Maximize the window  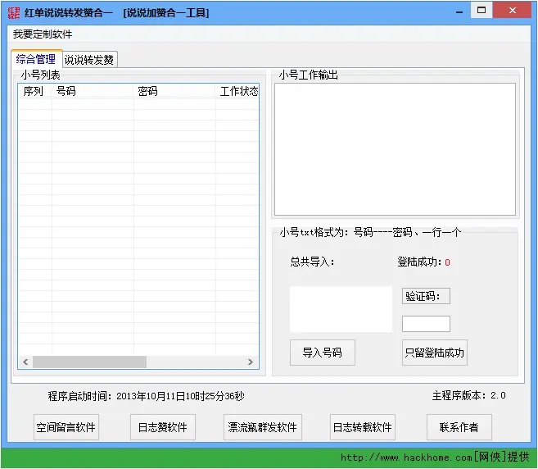pyautogui.click(x=481, y=10)
